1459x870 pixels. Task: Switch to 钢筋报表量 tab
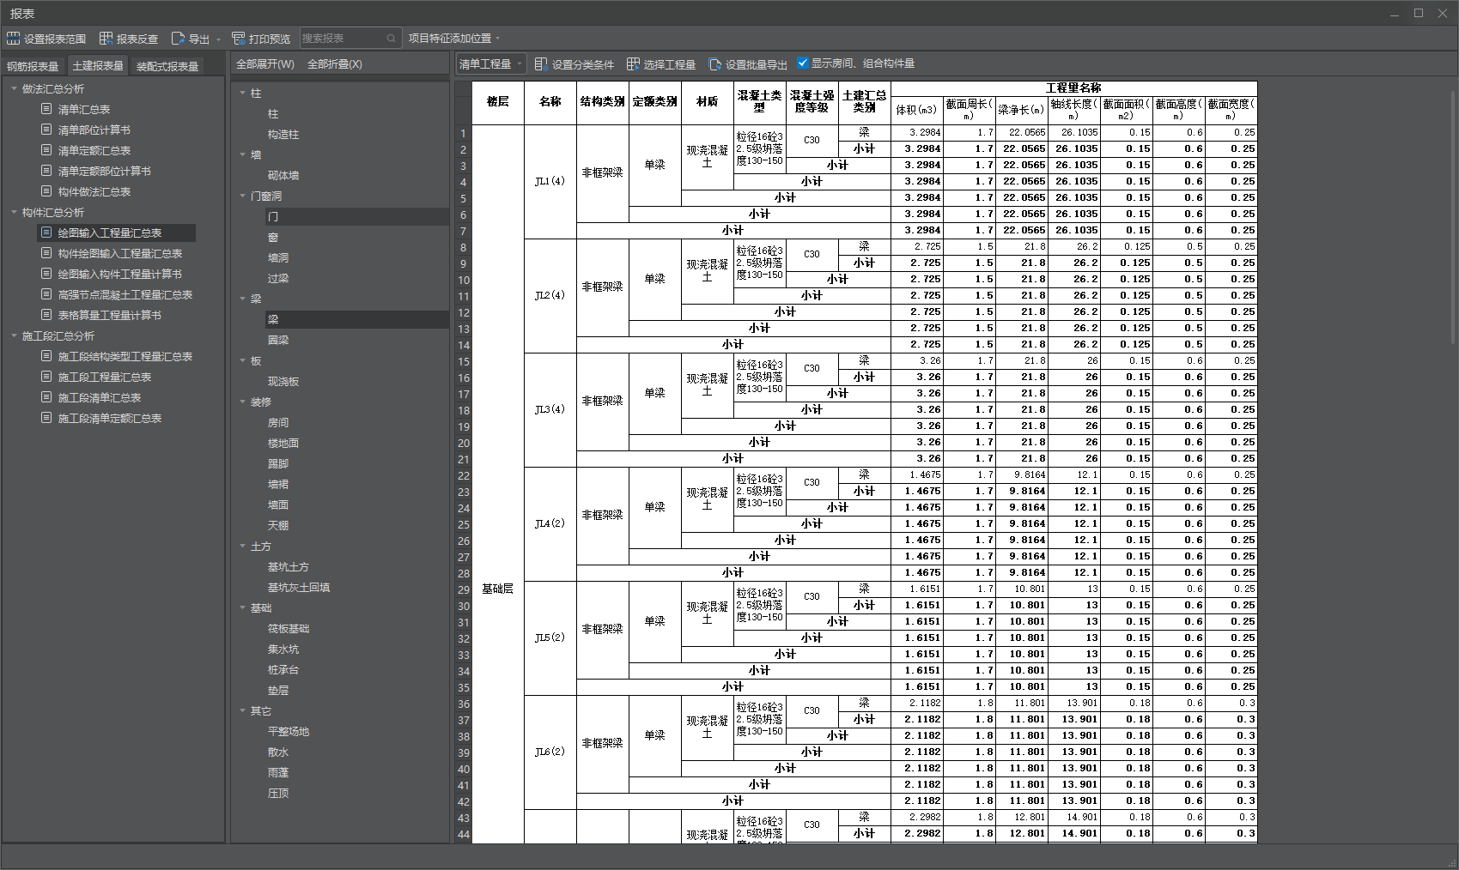click(33, 66)
